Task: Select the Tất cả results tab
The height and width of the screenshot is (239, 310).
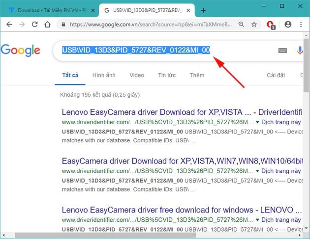Action: pos(70,75)
